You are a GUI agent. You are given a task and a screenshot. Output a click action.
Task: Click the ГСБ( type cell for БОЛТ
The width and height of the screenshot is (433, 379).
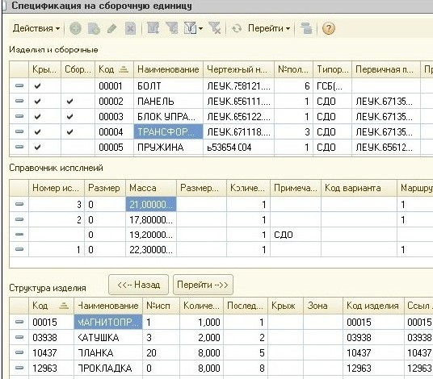click(x=332, y=86)
